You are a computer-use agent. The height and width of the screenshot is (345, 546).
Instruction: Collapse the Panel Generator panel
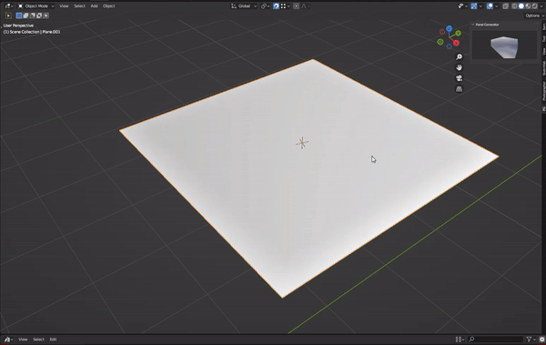pyautogui.click(x=473, y=25)
